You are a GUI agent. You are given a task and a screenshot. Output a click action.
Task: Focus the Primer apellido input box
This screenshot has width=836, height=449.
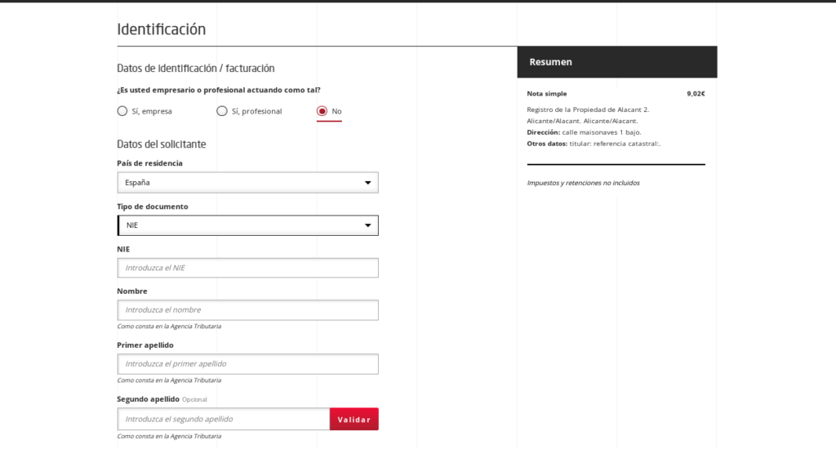[247, 364]
